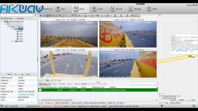
Task: Expand the 92604 vehicle tree node
Action: pos(11,41)
